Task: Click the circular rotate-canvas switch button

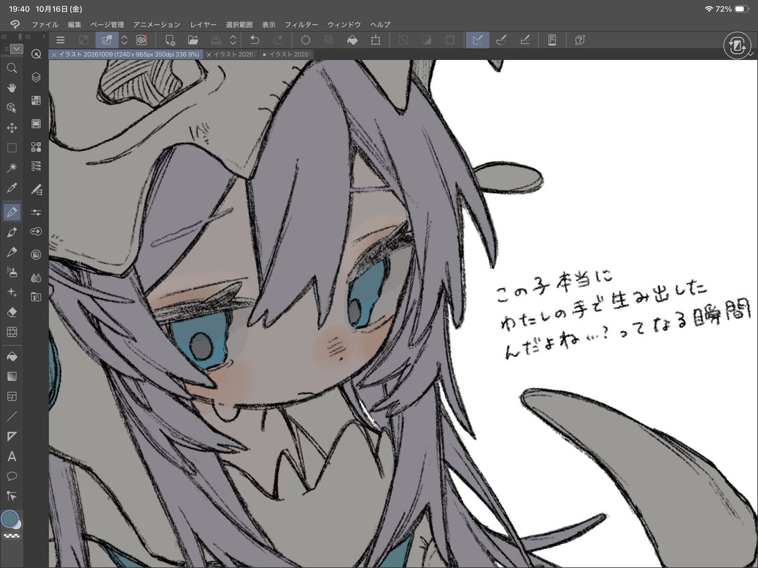Action: [x=737, y=46]
